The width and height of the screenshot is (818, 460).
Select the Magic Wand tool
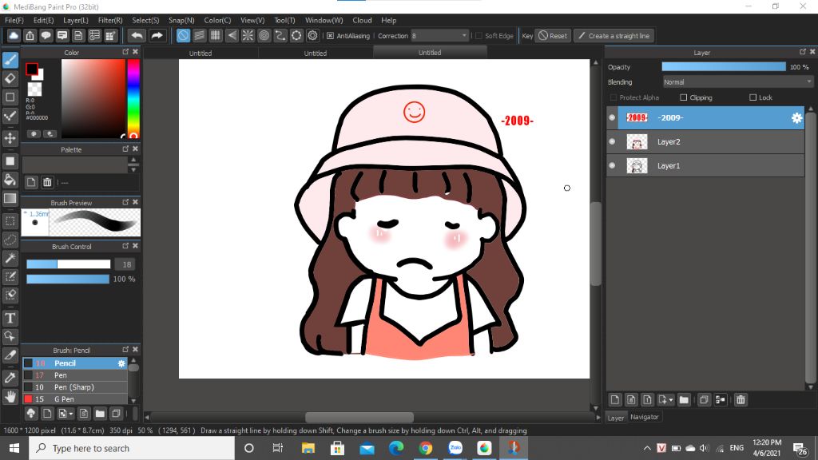[x=10, y=258]
